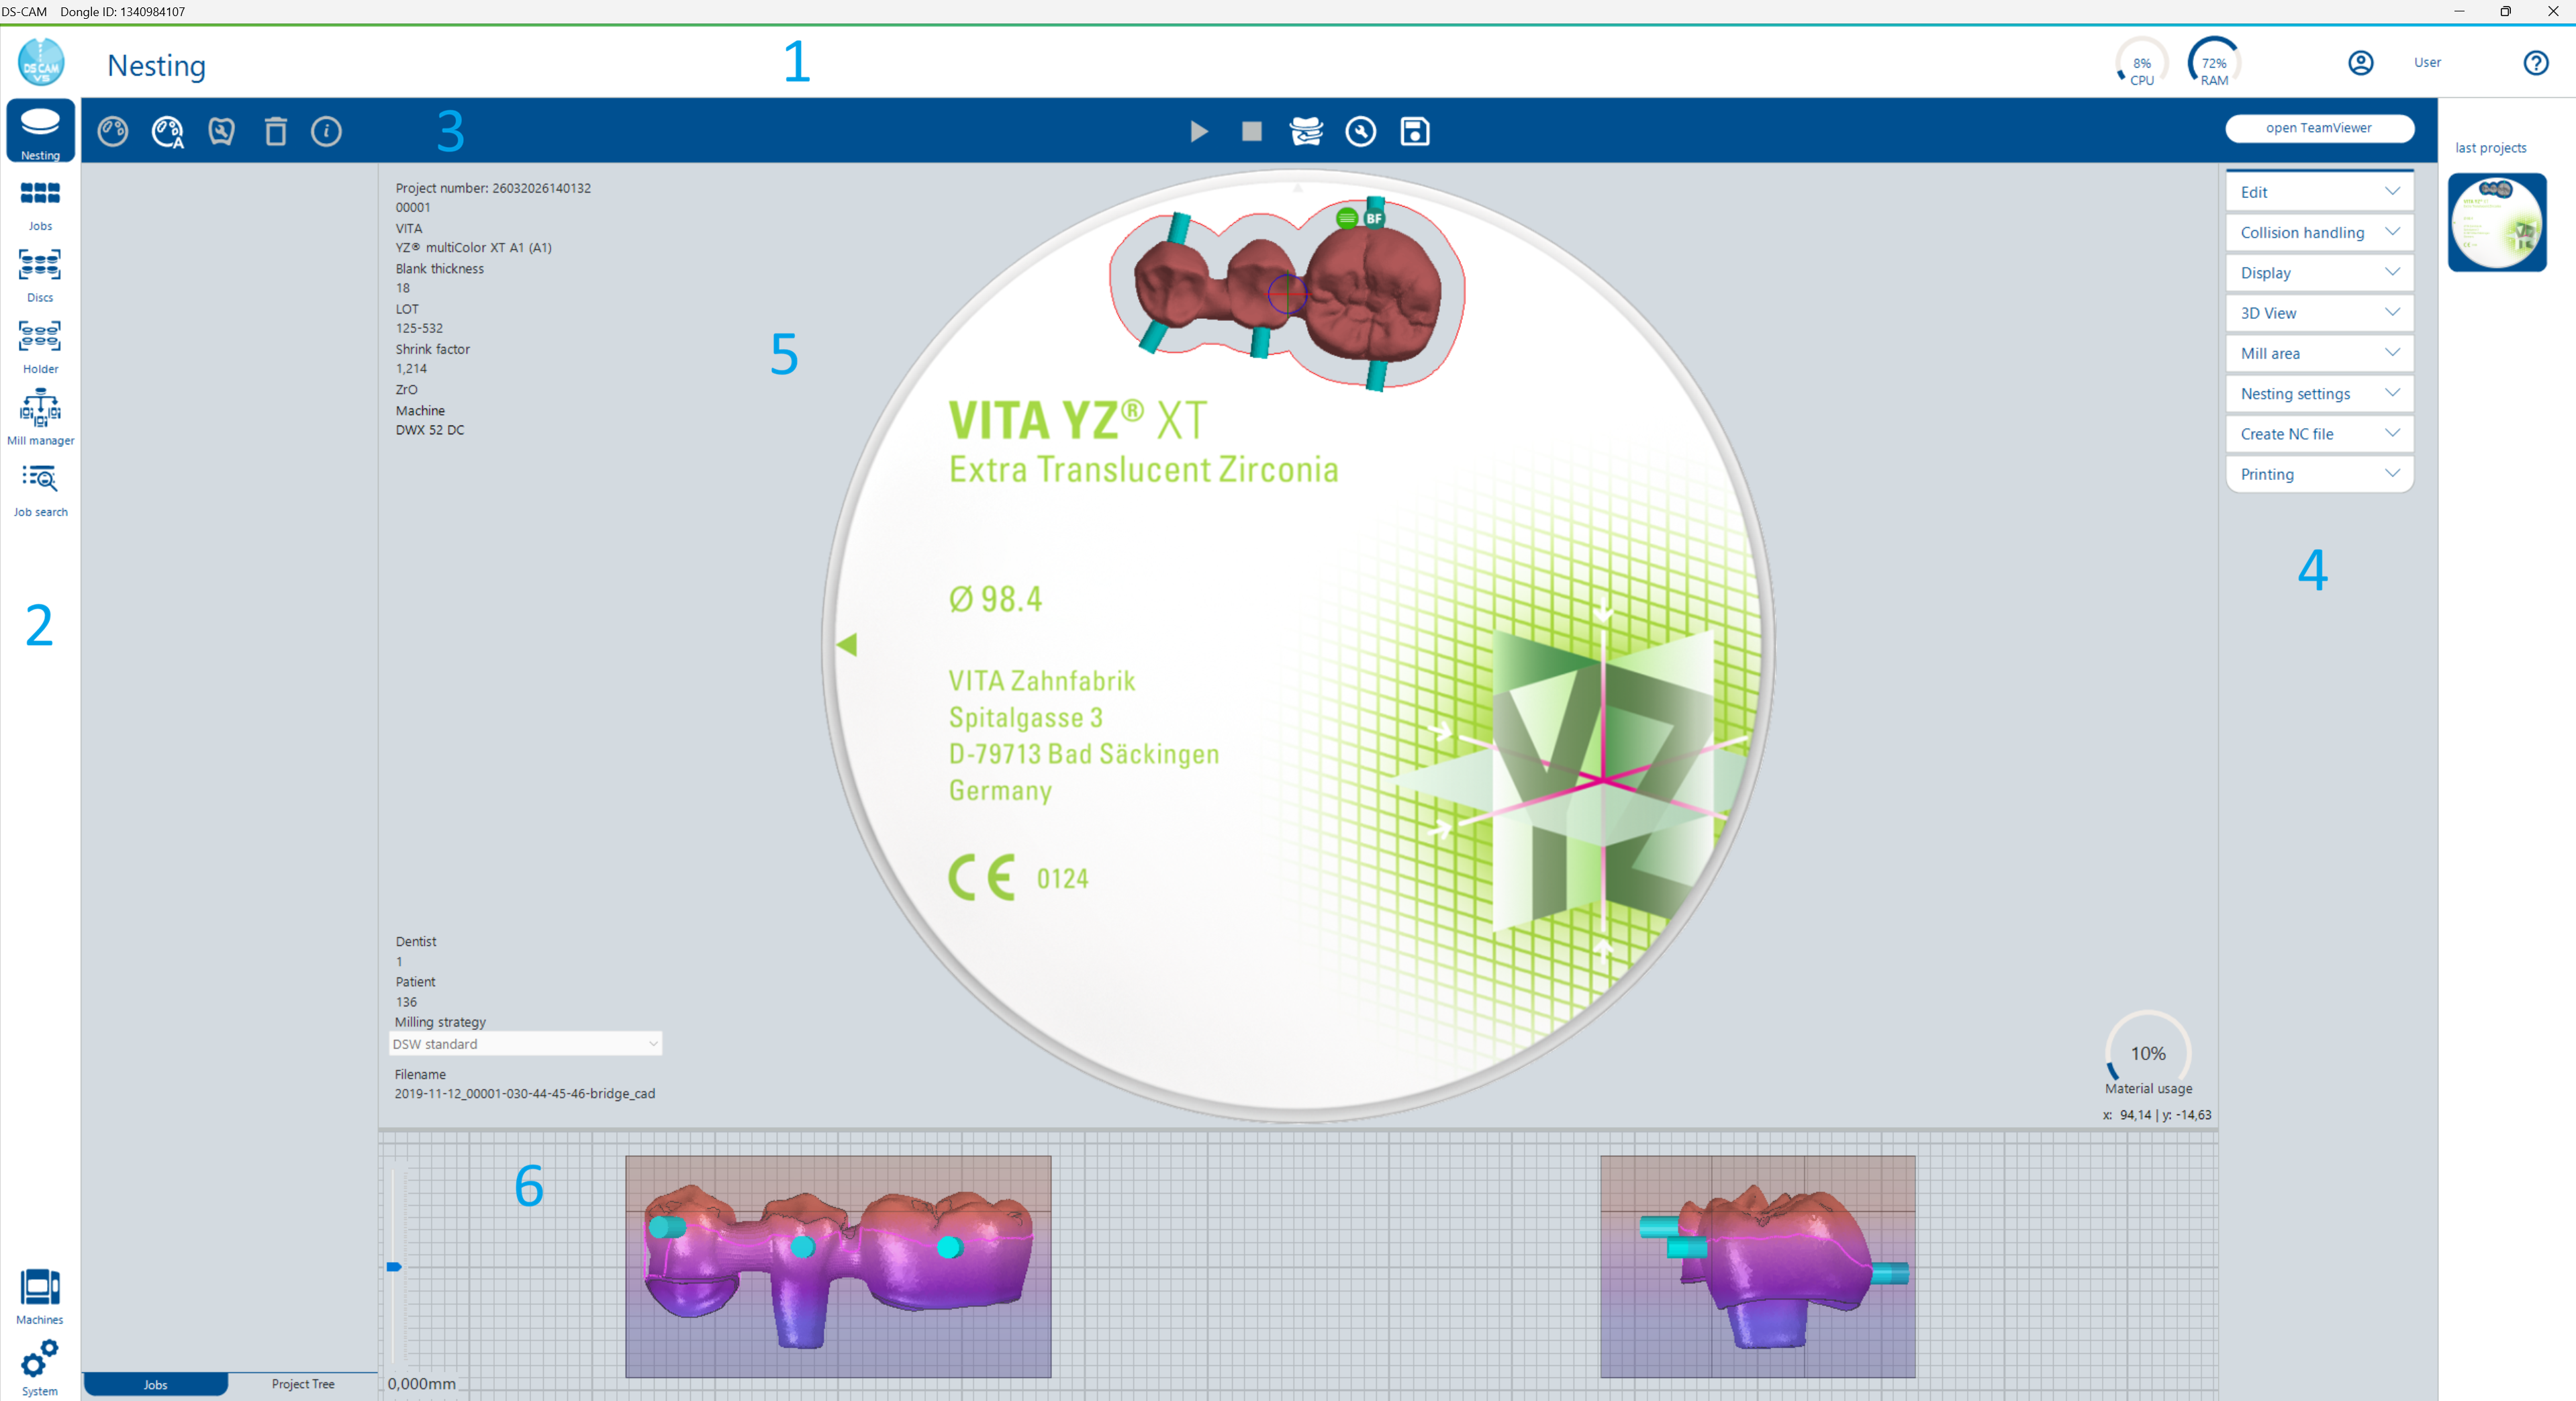Click the height slider handle in side view
Image resolution: width=2576 pixels, height=1401 pixels.
pos(394,1267)
